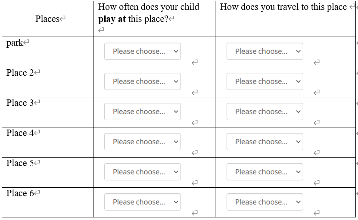Viewport: 358px width, 220px height.
Task: Click the 'Place 3' row label
Action: 20,103
